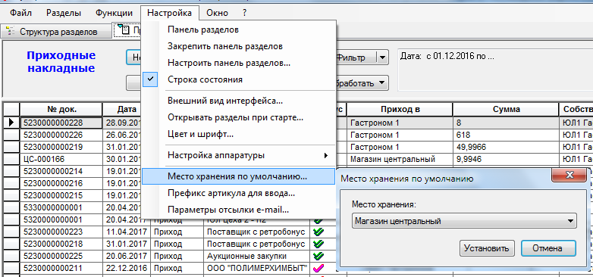This screenshot has width=593, height=277.
Task: Choose Закрепить панель разделов
Action: [239, 46]
